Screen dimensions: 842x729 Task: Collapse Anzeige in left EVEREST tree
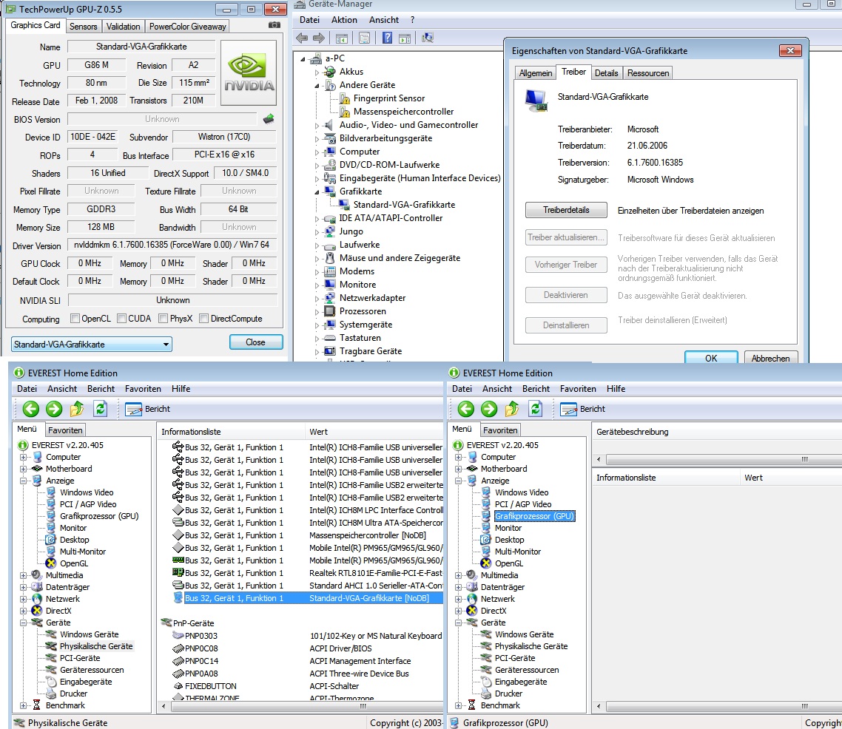coord(23,481)
